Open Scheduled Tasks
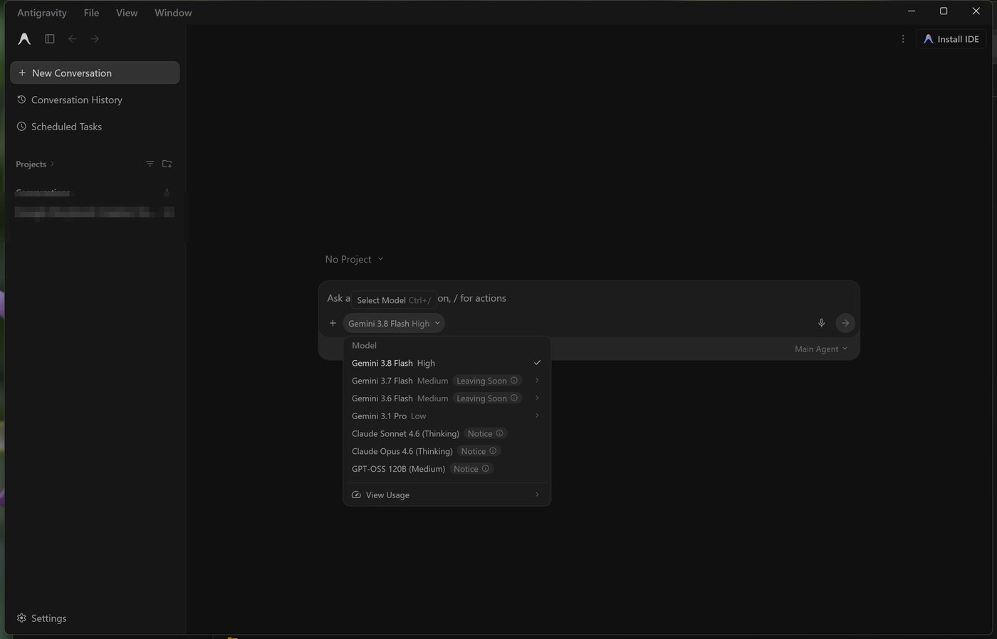The image size is (997, 639). pyautogui.click(x=95, y=127)
